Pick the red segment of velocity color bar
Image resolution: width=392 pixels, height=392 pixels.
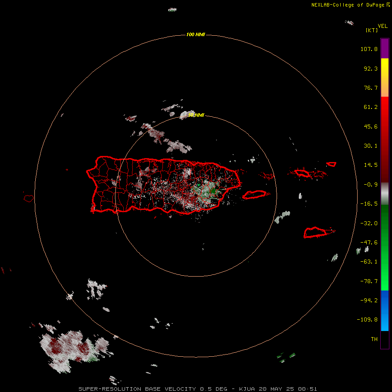pos(385,139)
